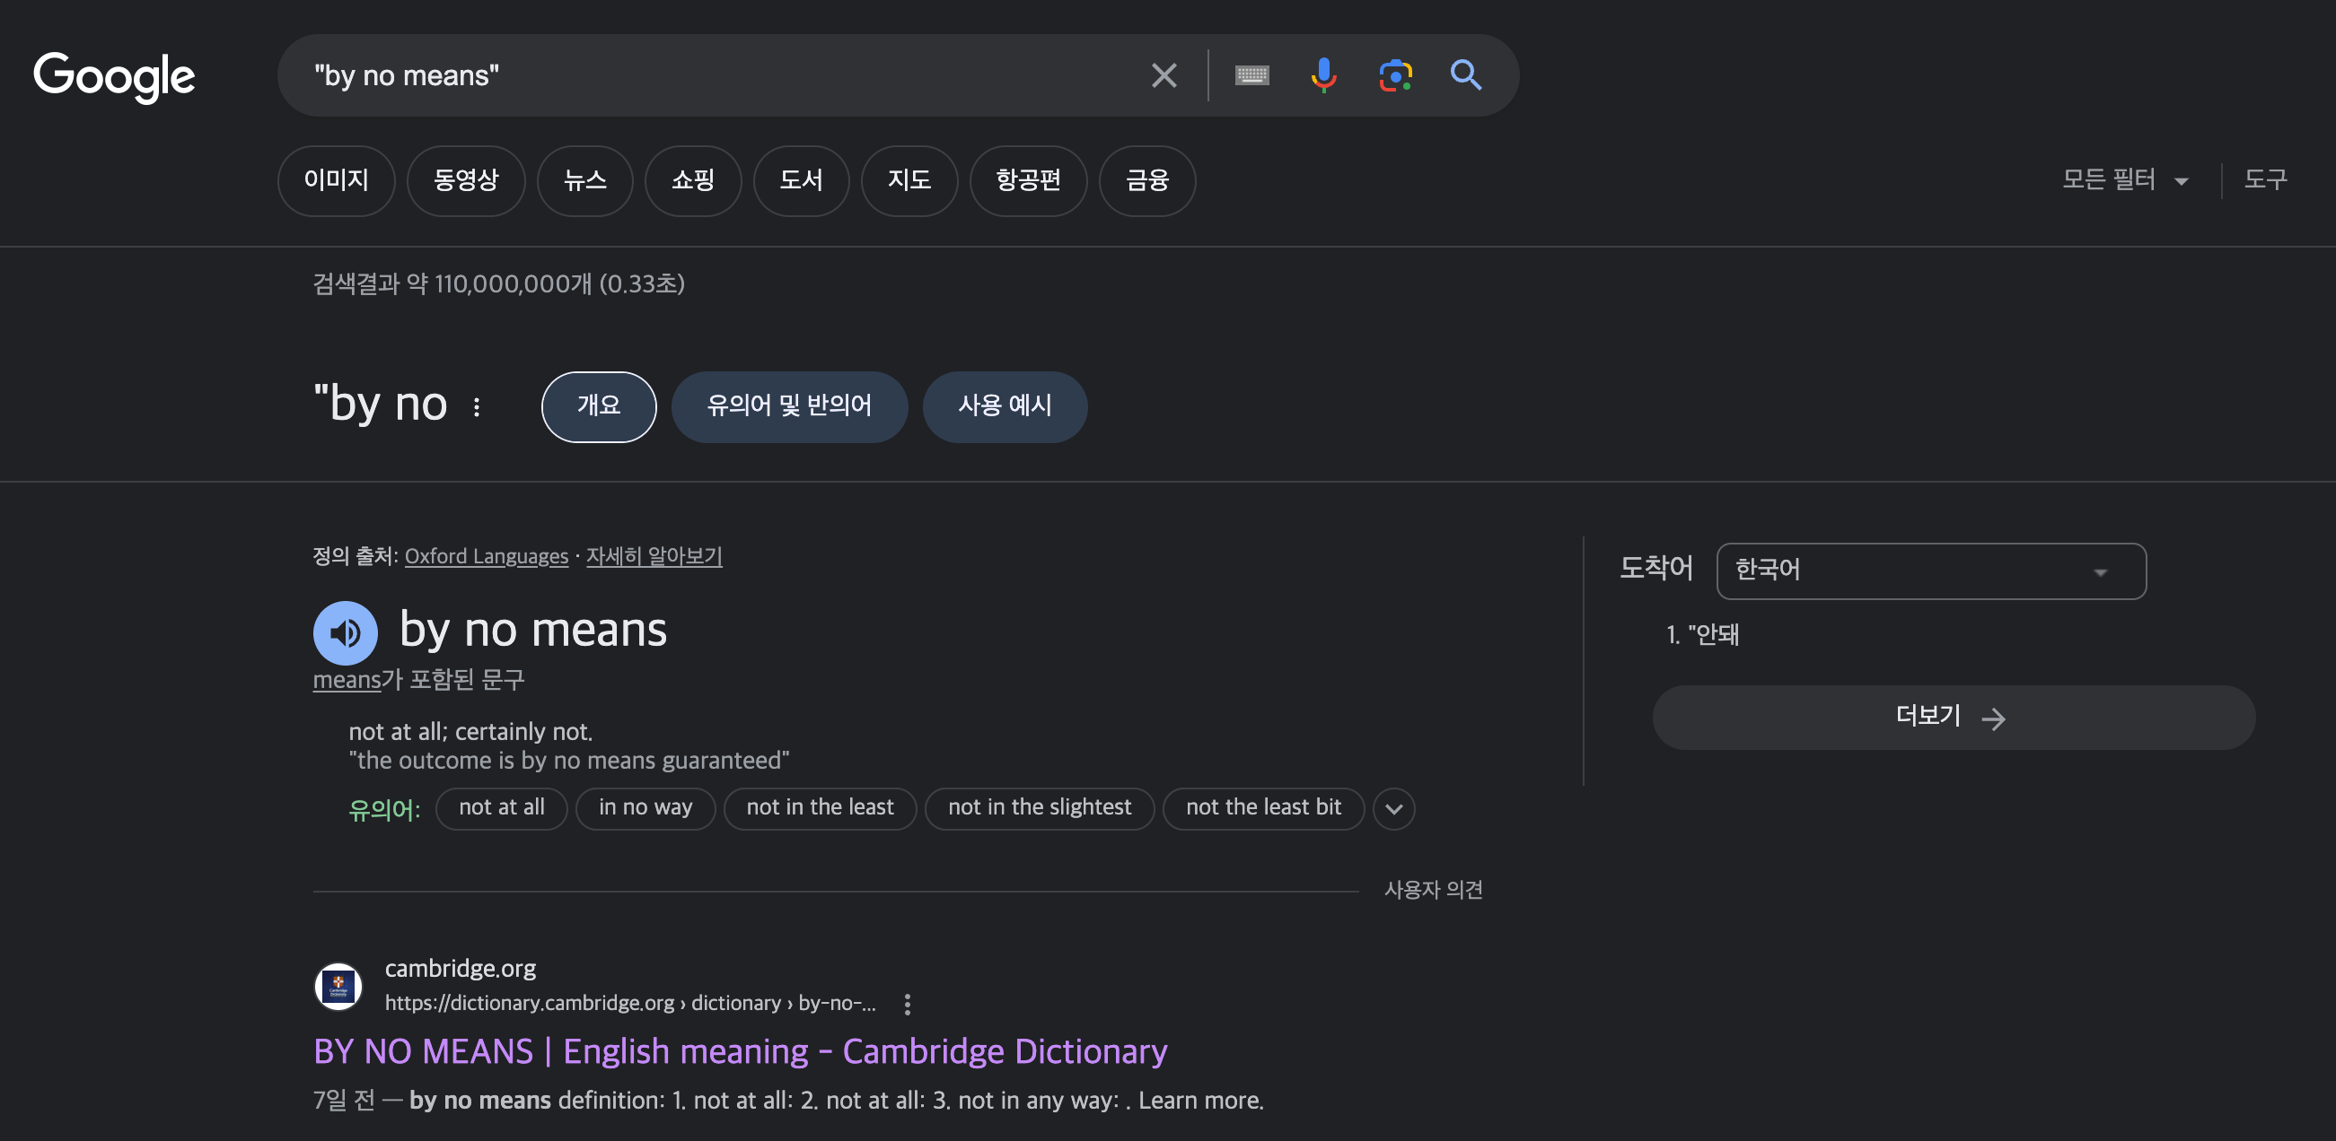Select the 개요 overview chip
Viewport: 2336px width, 1141px height.
pos(599,406)
